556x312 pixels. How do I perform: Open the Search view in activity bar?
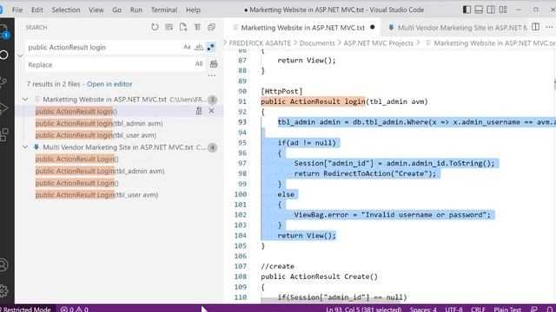(3, 55)
